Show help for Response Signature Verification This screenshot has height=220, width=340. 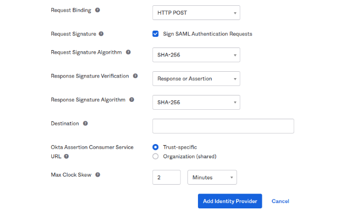click(135, 76)
